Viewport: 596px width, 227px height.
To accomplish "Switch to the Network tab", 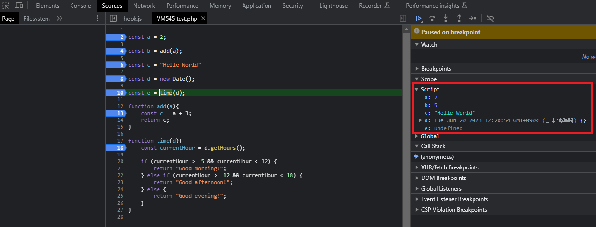I will coord(144,6).
